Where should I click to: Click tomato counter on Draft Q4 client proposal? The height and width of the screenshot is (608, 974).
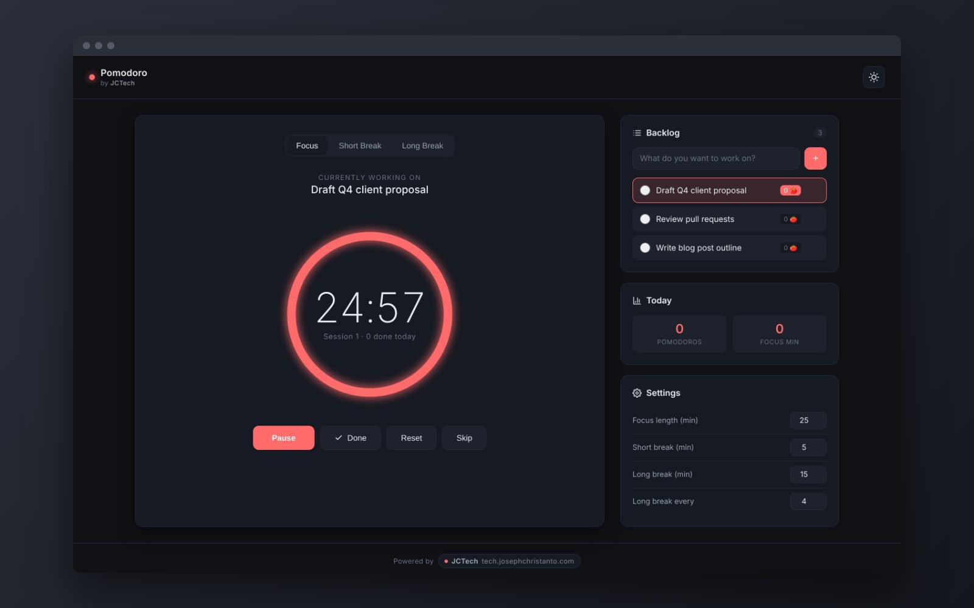pyautogui.click(x=790, y=190)
